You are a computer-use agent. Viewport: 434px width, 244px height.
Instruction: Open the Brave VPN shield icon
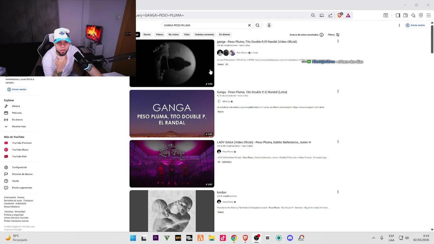pyautogui.click(x=421, y=15)
